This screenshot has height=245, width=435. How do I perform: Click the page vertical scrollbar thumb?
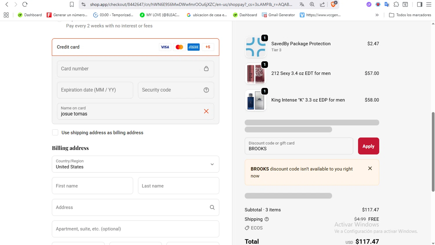click(433, 152)
